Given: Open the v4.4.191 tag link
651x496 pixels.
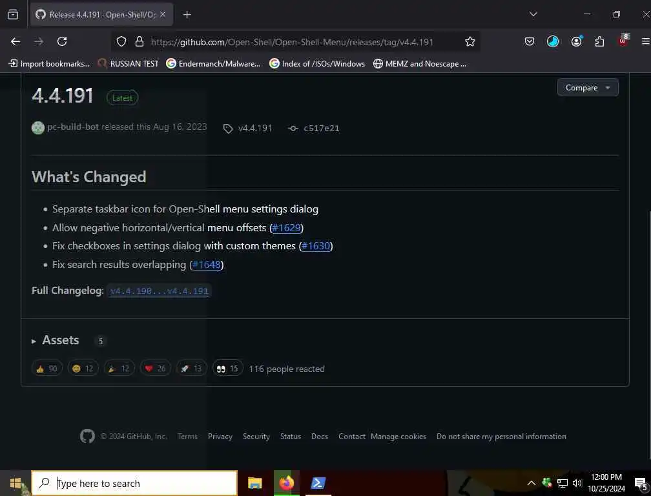Looking at the screenshot, I should (x=247, y=129).
